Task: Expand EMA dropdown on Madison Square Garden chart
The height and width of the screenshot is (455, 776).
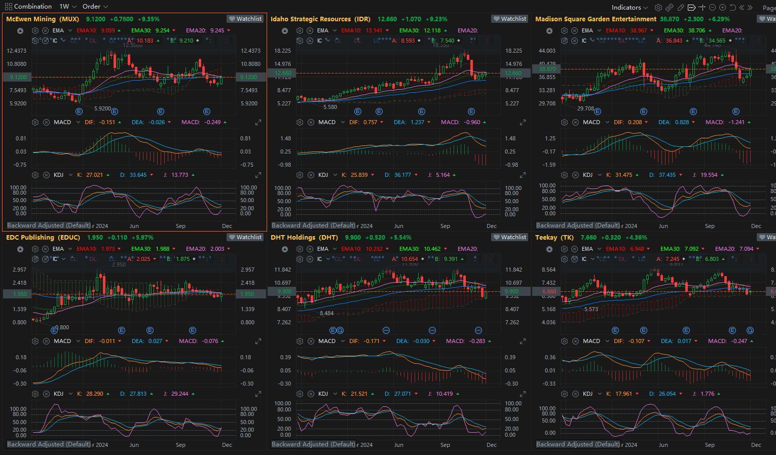Action: [599, 30]
